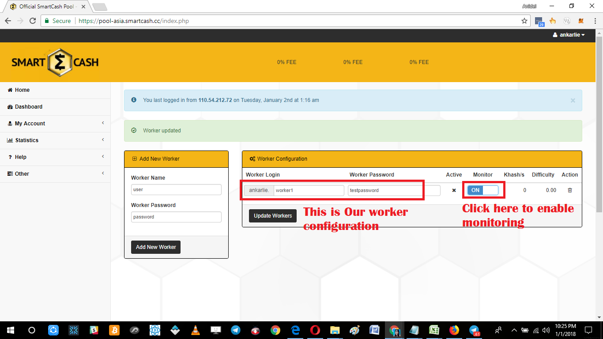
Task: Open Opera browser from the taskbar
Action: point(315,330)
